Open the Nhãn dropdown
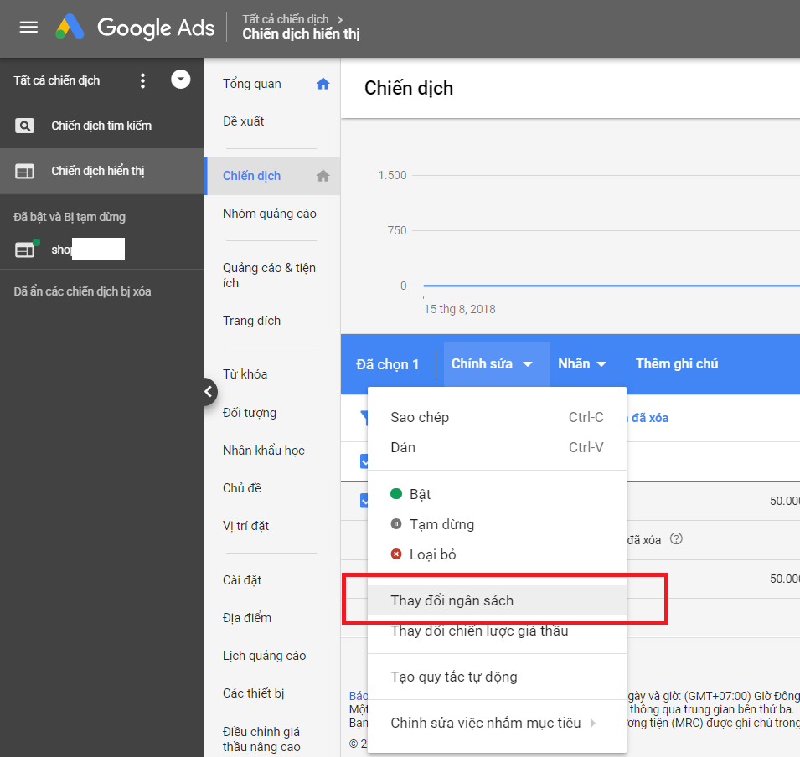800x757 pixels. (x=582, y=363)
